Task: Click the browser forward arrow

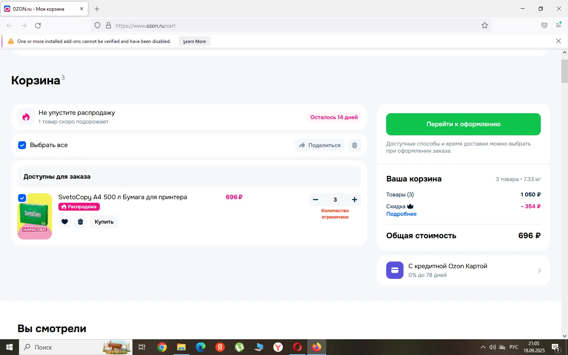Action: [24, 26]
